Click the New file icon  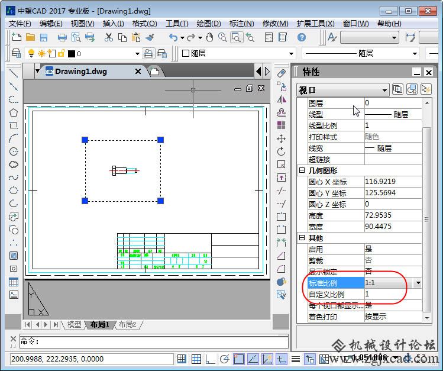[x=16, y=37]
